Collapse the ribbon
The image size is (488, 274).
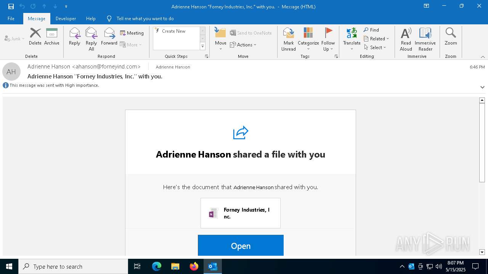tap(483, 57)
